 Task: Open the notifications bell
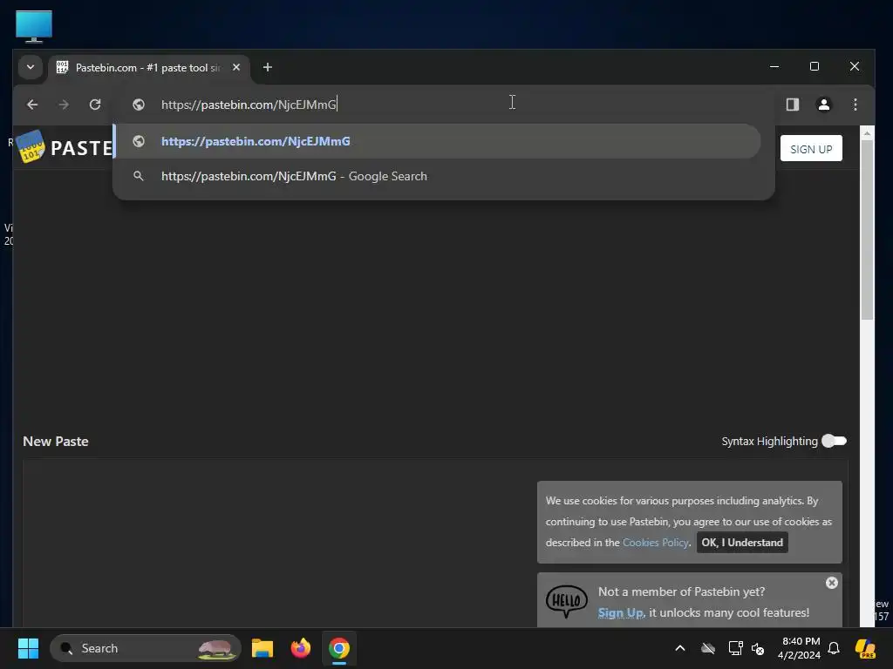pyautogui.click(x=834, y=648)
